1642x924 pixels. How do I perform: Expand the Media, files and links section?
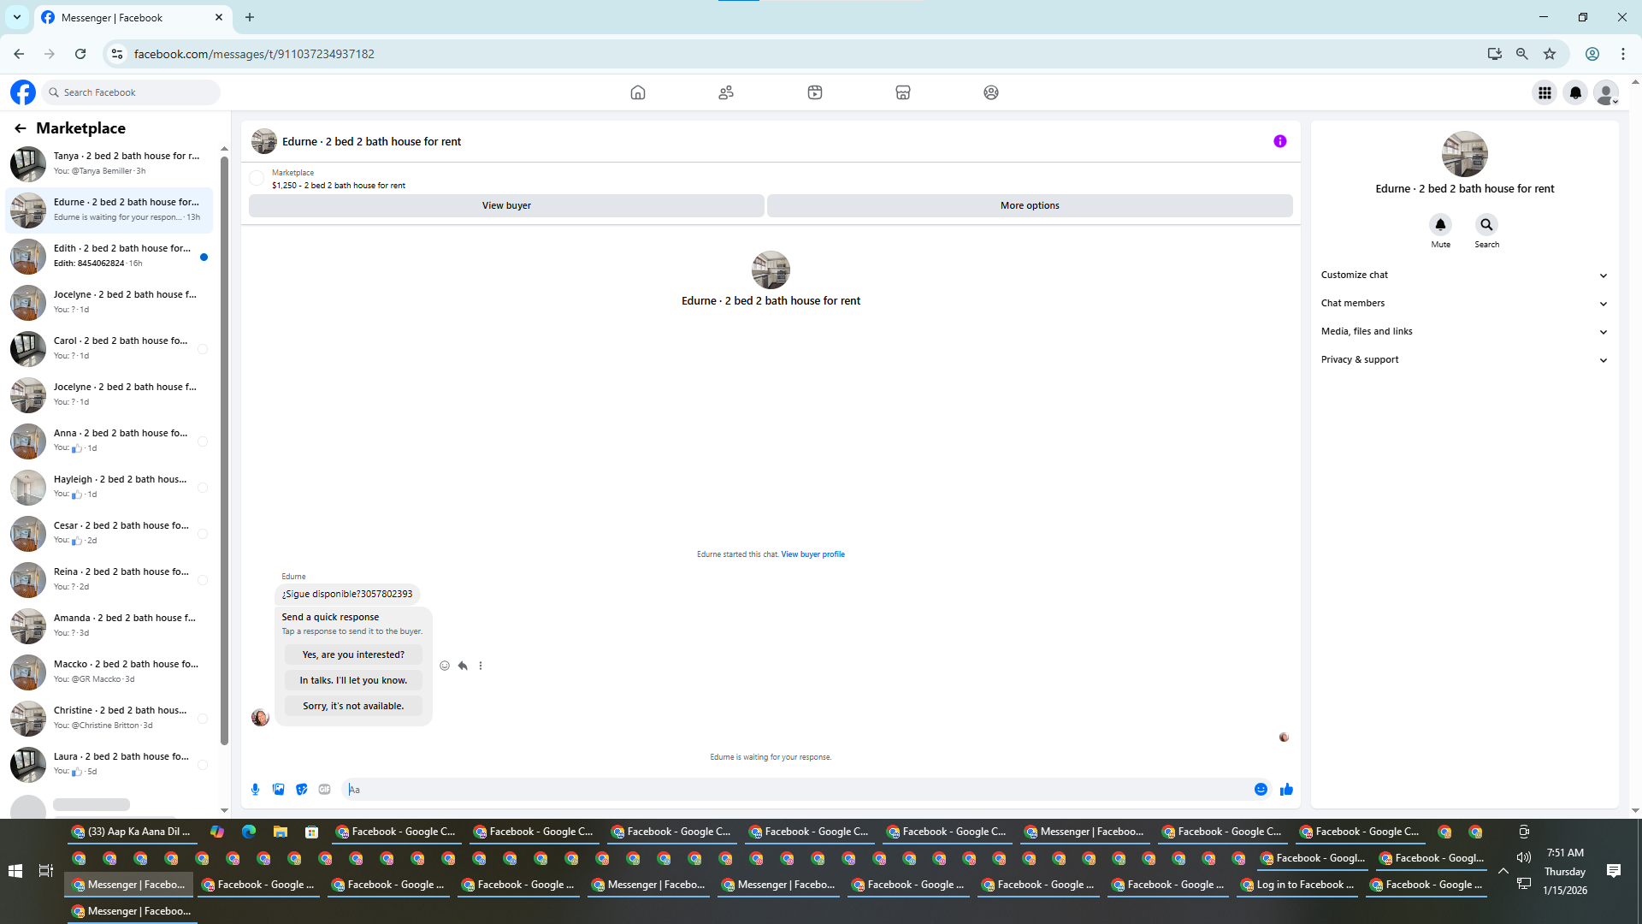pos(1464,331)
